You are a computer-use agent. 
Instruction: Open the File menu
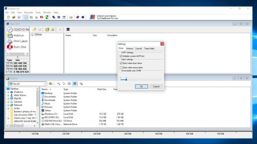pyautogui.click(x=7, y=13)
